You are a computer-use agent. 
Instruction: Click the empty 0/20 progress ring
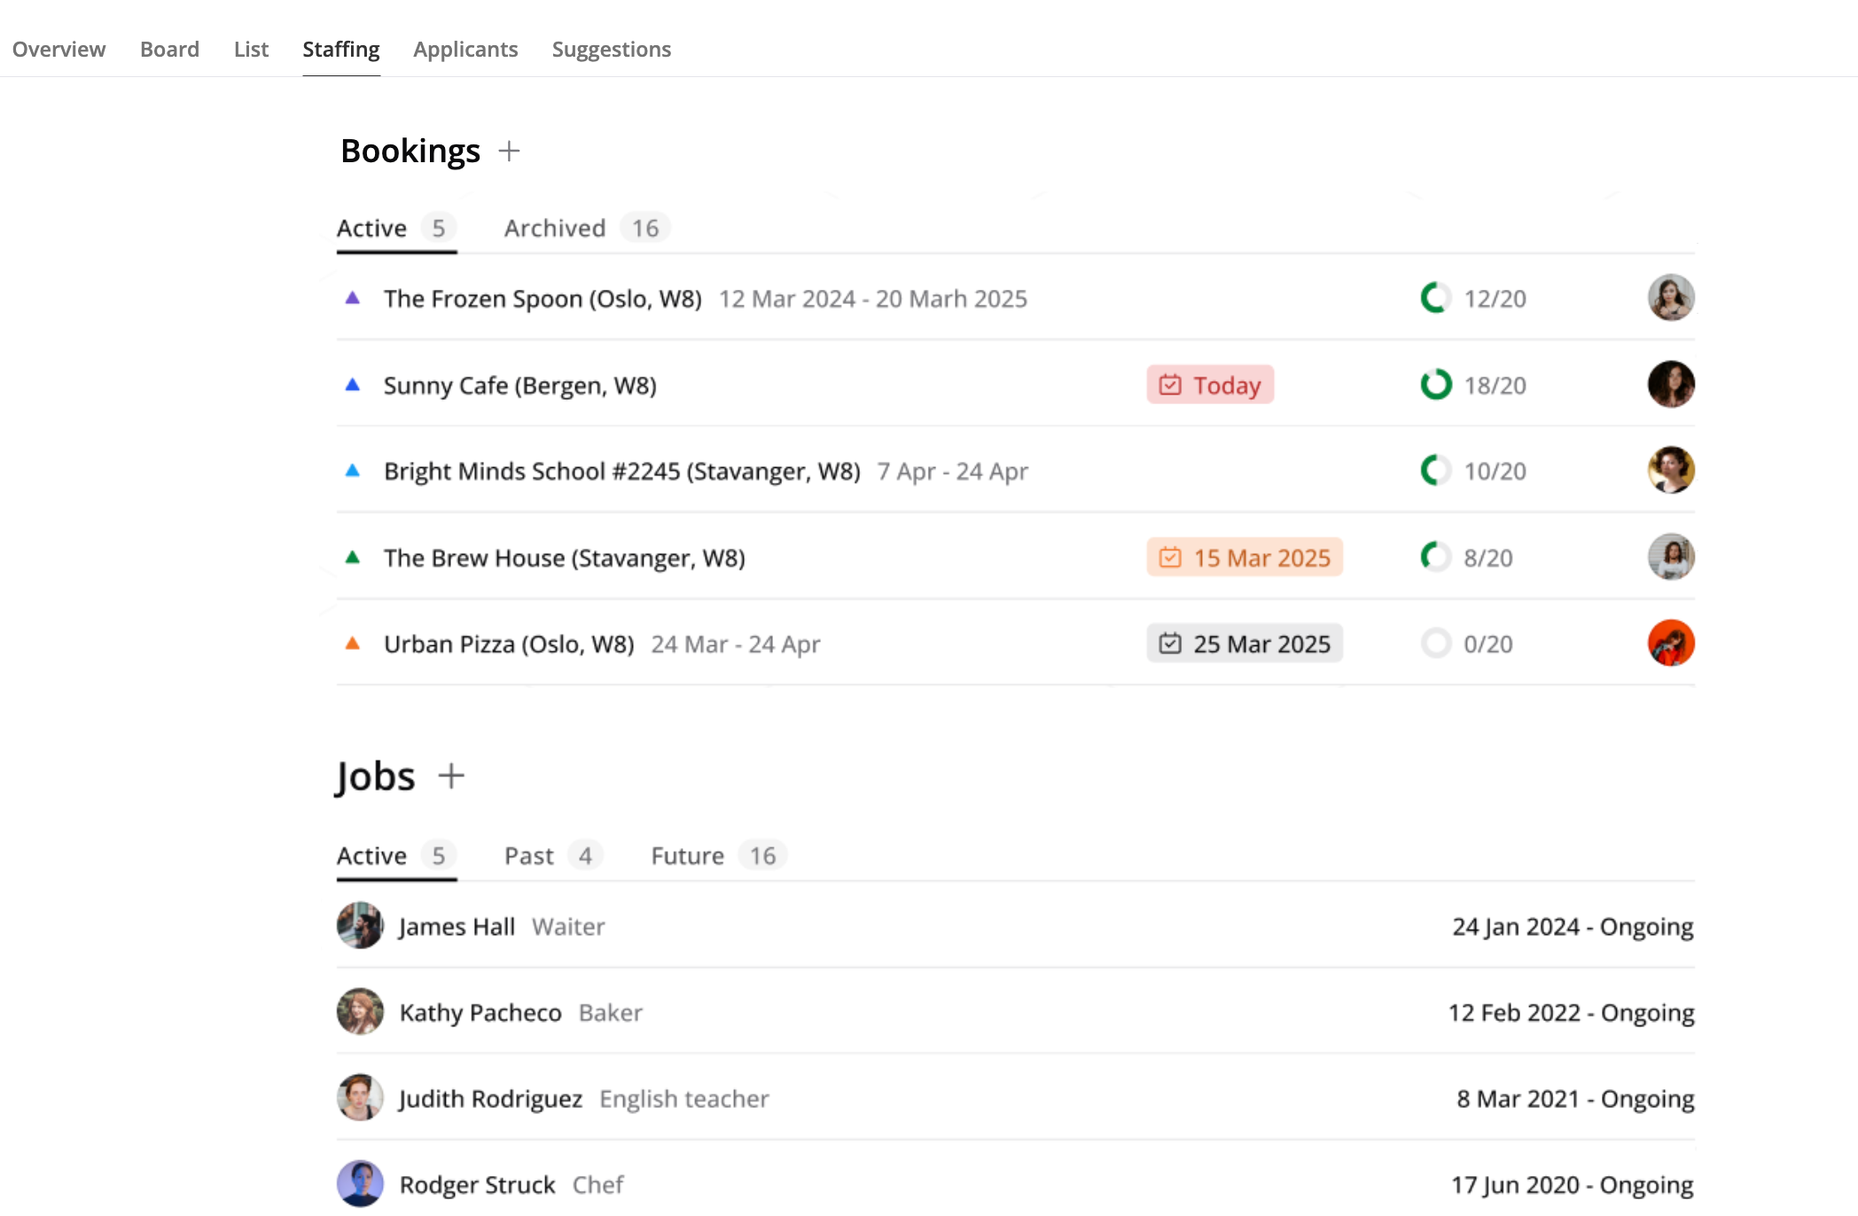point(1435,643)
